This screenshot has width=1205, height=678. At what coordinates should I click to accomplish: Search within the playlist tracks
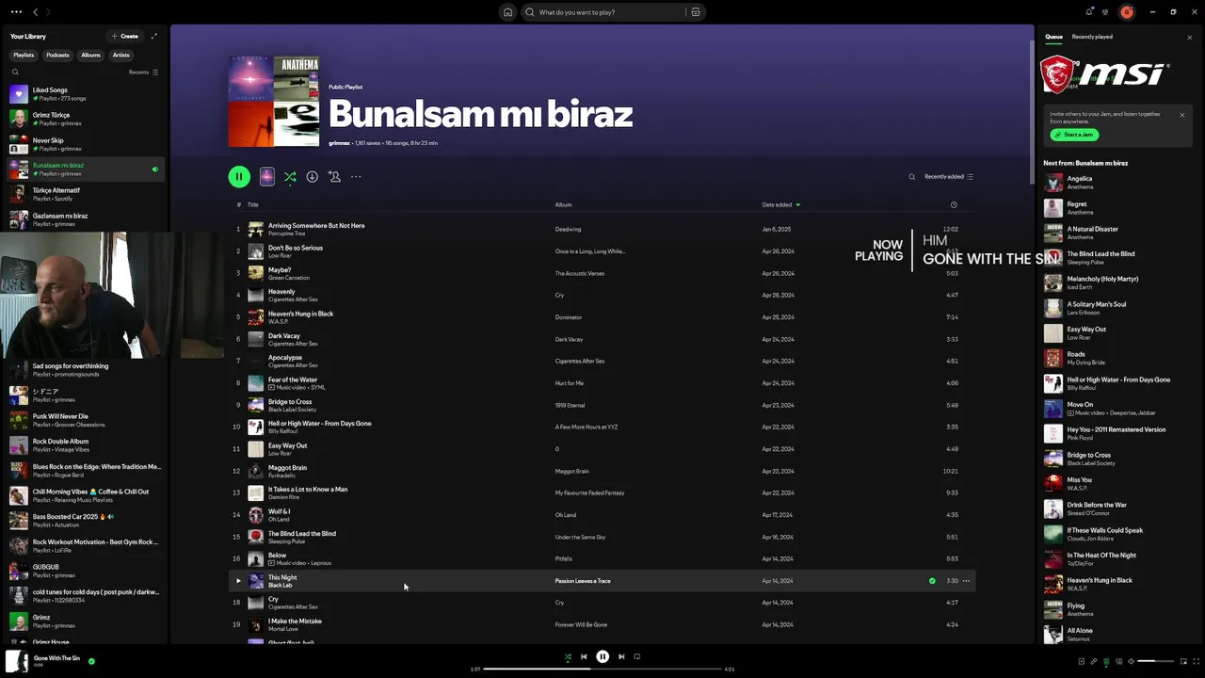click(911, 176)
